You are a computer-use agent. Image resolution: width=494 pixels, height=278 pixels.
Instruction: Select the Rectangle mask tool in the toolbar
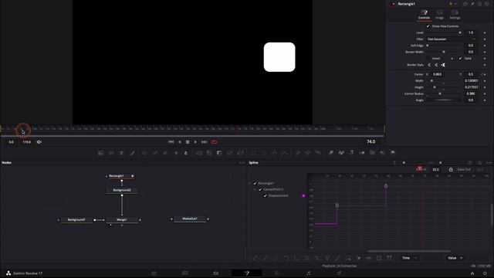[x=253, y=153]
